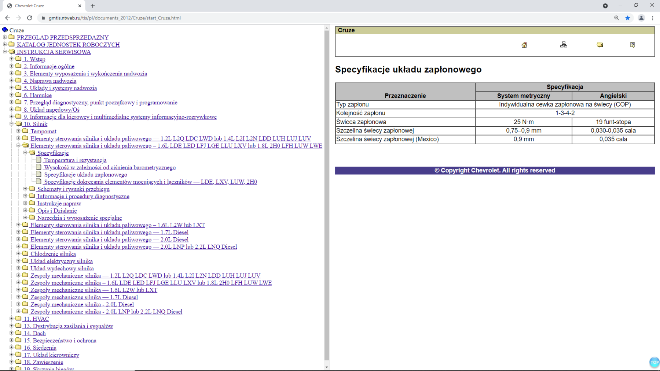Open a new browser tab
This screenshot has height=371, width=660.
coord(93,6)
